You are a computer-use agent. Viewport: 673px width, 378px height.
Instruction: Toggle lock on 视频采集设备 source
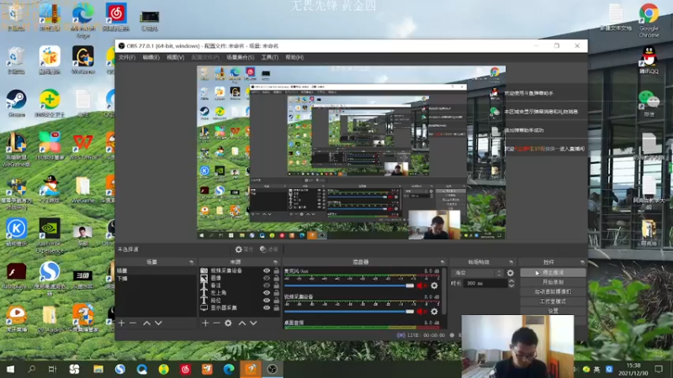(x=277, y=270)
